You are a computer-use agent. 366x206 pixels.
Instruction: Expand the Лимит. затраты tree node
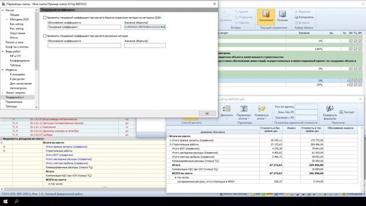[x=2, y=93]
